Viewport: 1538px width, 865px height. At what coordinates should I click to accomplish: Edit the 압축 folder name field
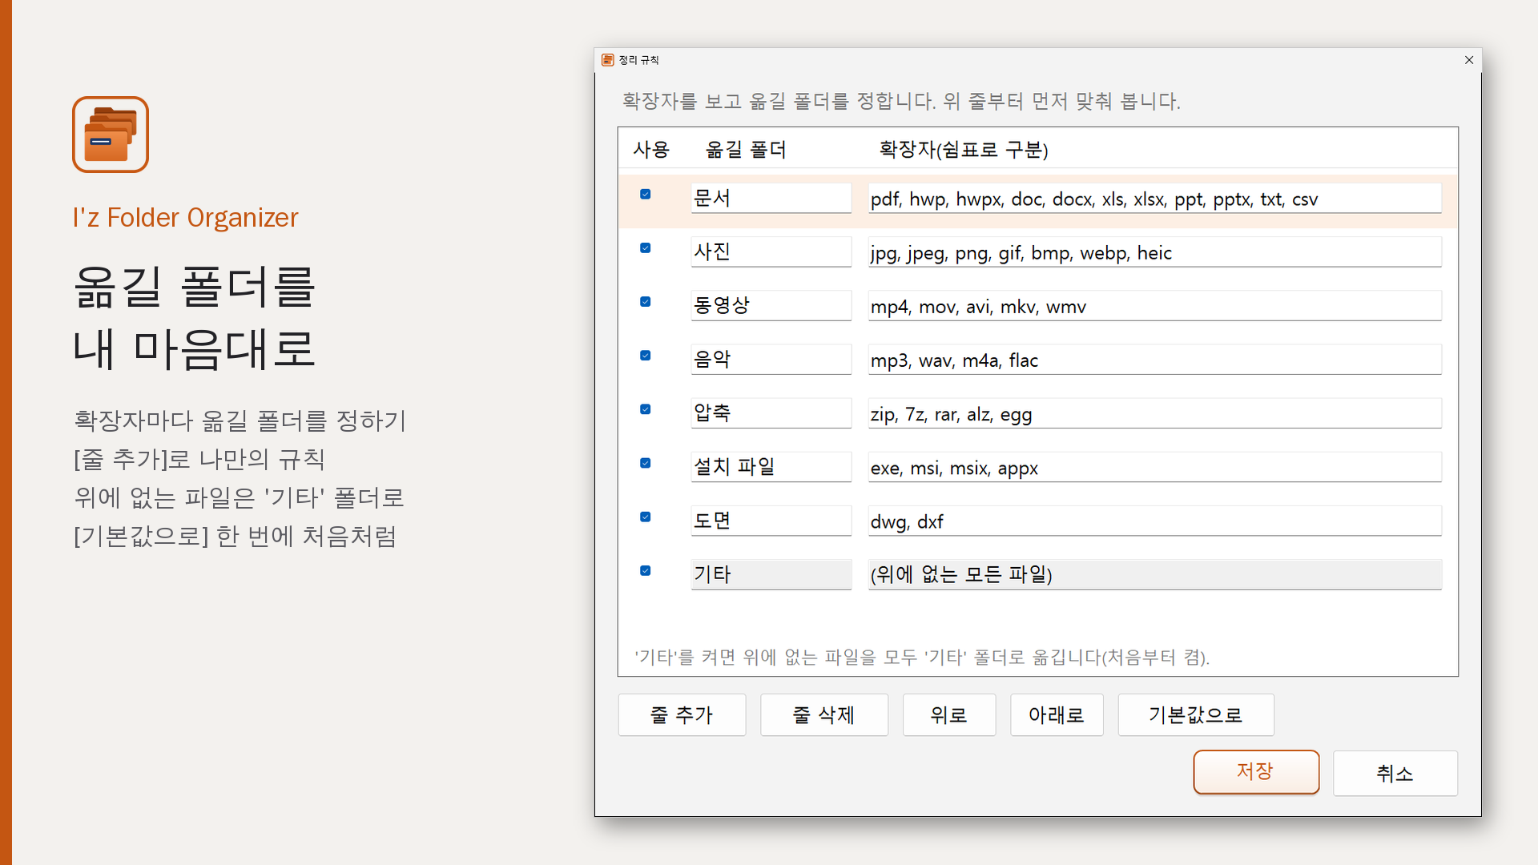771,412
